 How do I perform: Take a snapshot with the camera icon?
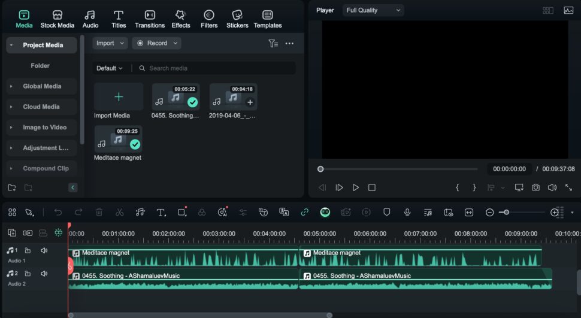click(535, 187)
